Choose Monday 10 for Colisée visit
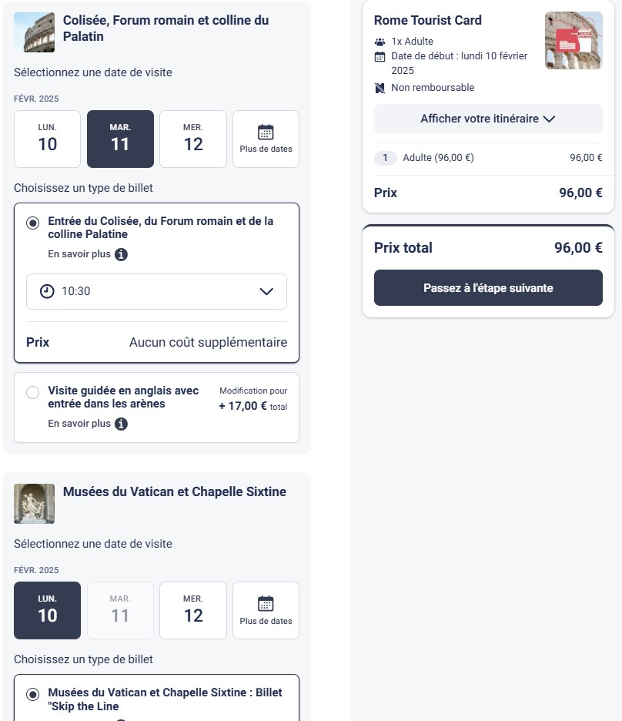This screenshot has width=622, height=721. click(x=48, y=139)
